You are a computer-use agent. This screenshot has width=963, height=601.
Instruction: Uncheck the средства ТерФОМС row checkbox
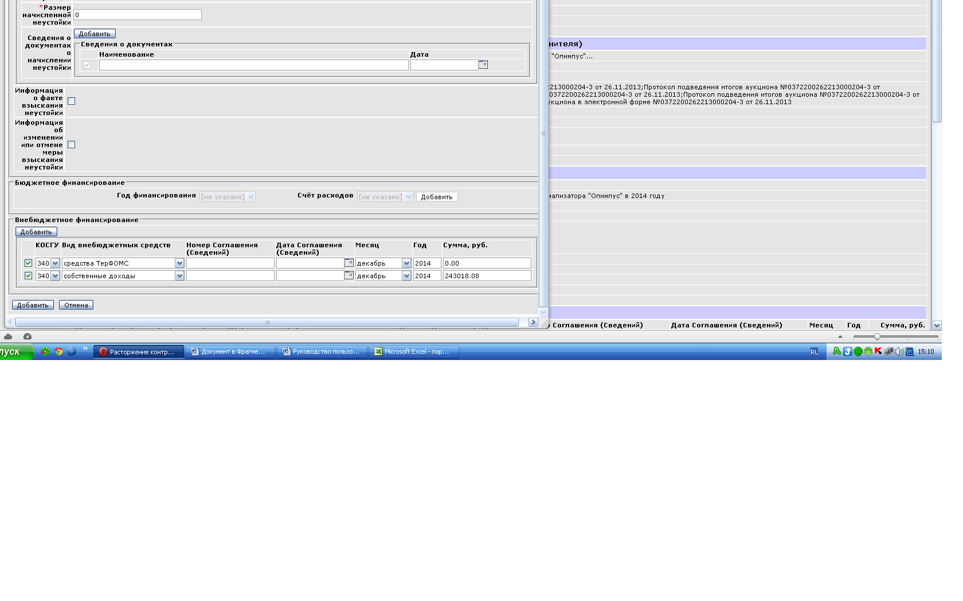point(28,263)
